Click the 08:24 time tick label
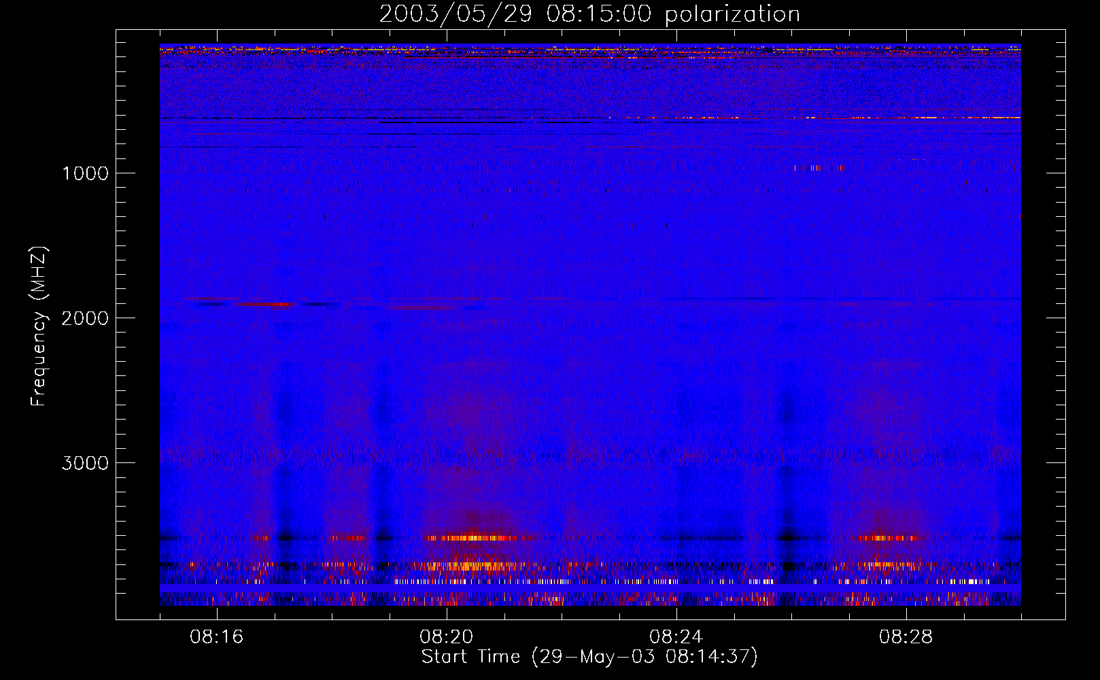The width and height of the screenshot is (1100, 680). pos(676,637)
